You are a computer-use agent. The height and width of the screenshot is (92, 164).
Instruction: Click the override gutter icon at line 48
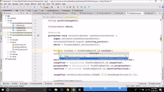click(x=38, y=36)
